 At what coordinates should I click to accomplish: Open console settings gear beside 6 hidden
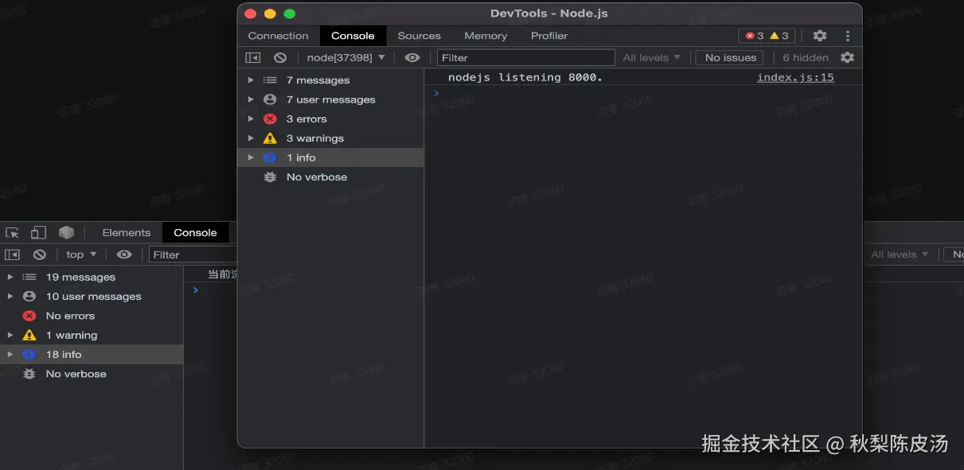847,57
